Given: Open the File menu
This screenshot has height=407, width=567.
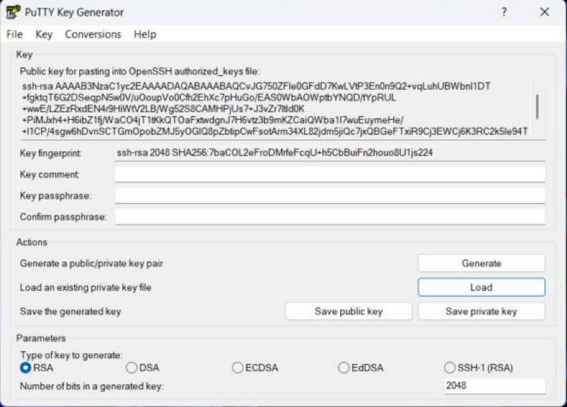Looking at the screenshot, I should pos(14,35).
